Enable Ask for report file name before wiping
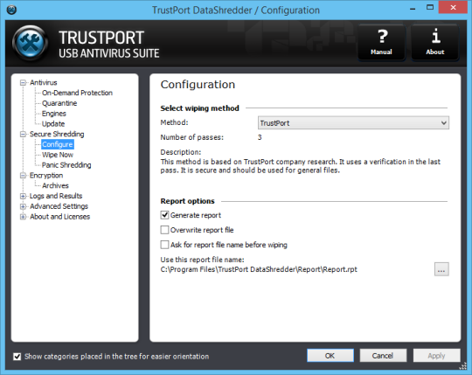Image resolution: width=472 pixels, height=375 pixels. tap(164, 245)
